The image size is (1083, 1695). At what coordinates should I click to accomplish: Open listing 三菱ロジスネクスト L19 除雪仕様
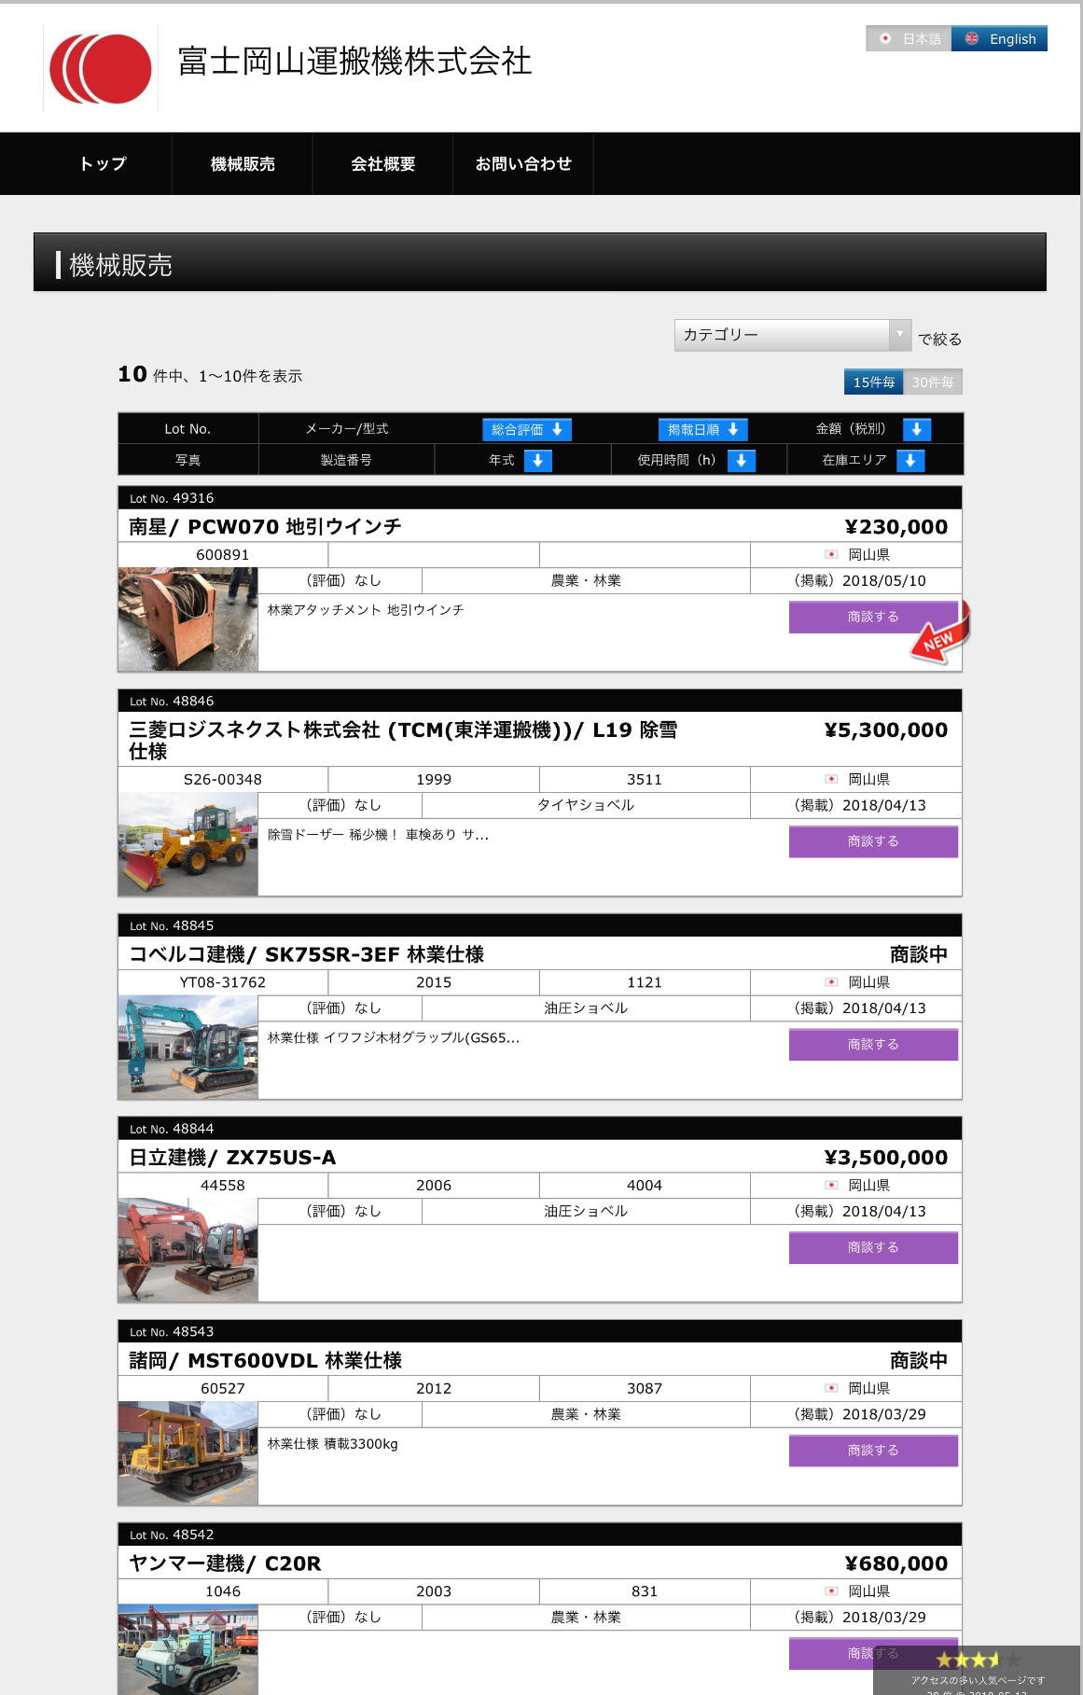tap(403, 741)
